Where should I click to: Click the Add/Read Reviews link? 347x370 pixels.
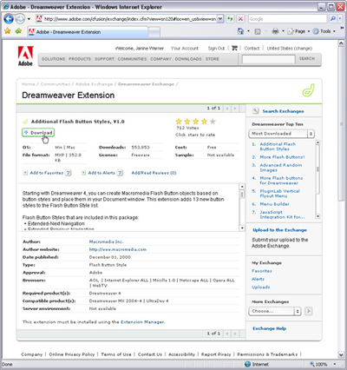pos(154,173)
